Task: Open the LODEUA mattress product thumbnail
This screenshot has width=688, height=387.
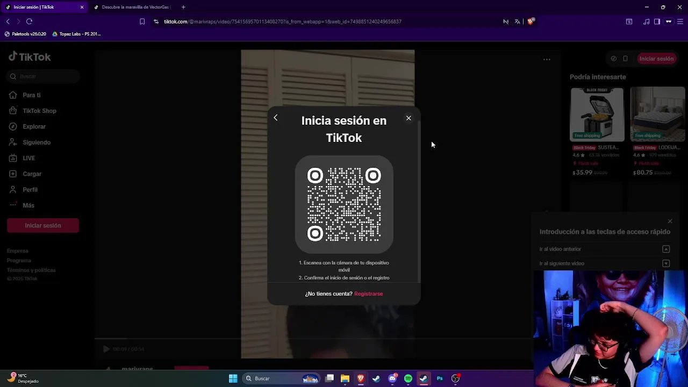Action: [x=657, y=114]
